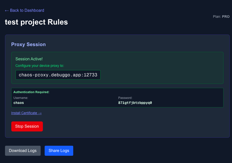232x163 pixels.
Task: Click the 'Plan:' label text
Action: coord(217,17)
